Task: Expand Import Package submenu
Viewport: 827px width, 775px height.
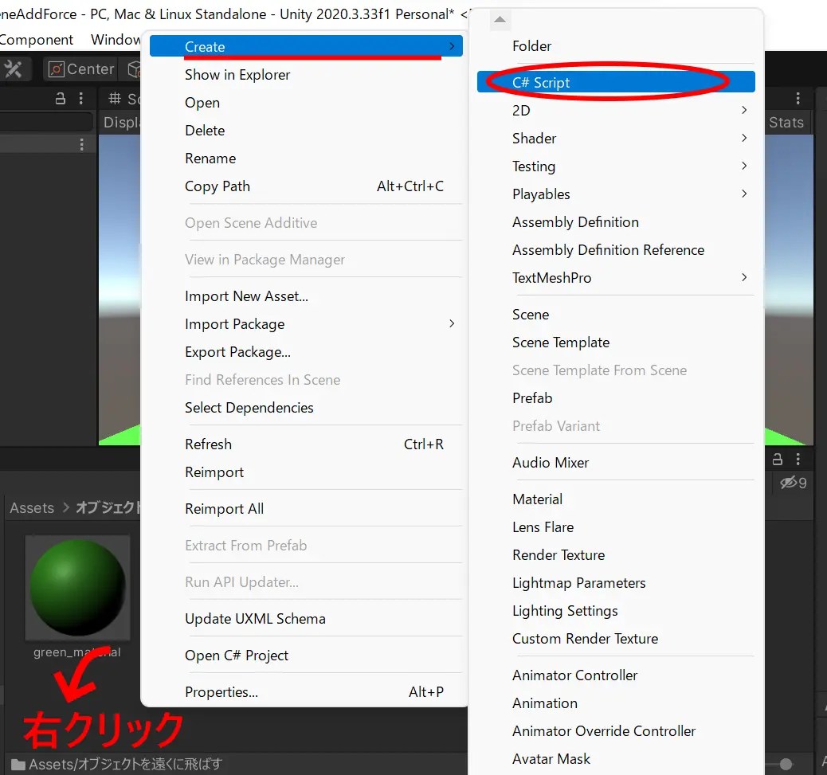Action: click(306, 324)
